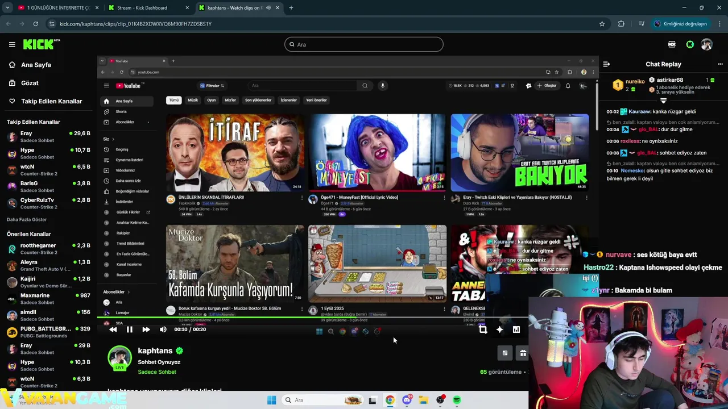
Task: Click the taskbar search box Ara
Action: click(x=322, y=400)
